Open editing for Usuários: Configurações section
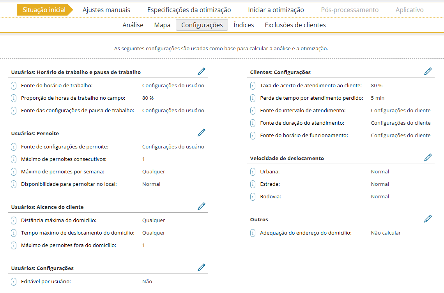Viewport: 444px width, 293px height. point(201,267)
